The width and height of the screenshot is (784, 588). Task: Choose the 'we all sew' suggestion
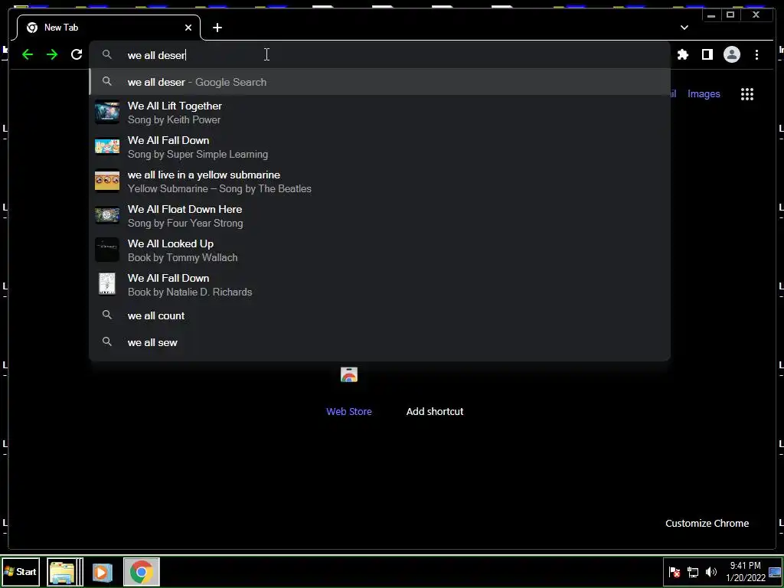(x=380, y=342)
